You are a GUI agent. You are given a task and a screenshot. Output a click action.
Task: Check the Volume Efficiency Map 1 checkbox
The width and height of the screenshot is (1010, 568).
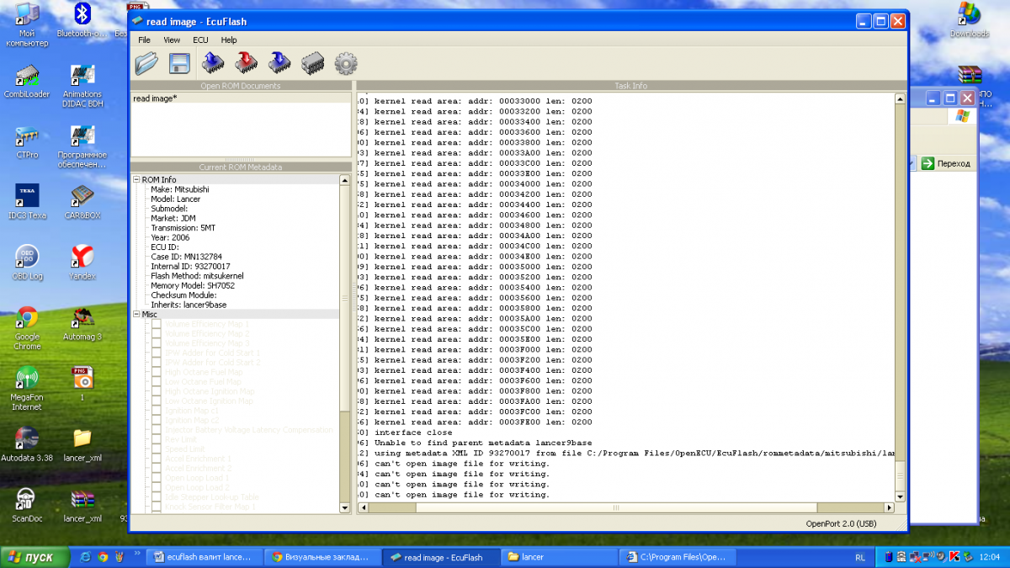coord(157,324)
